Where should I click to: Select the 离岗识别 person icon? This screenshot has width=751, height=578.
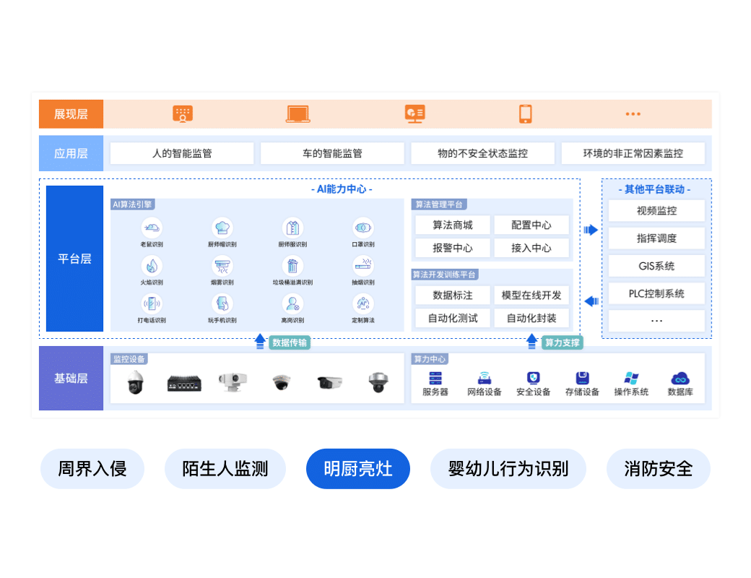coord(292,303)
